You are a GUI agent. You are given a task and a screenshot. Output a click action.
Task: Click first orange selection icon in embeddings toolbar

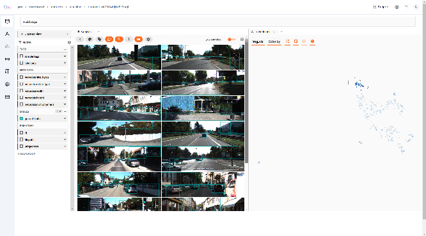pyautogui.click(x=287, y=42)
